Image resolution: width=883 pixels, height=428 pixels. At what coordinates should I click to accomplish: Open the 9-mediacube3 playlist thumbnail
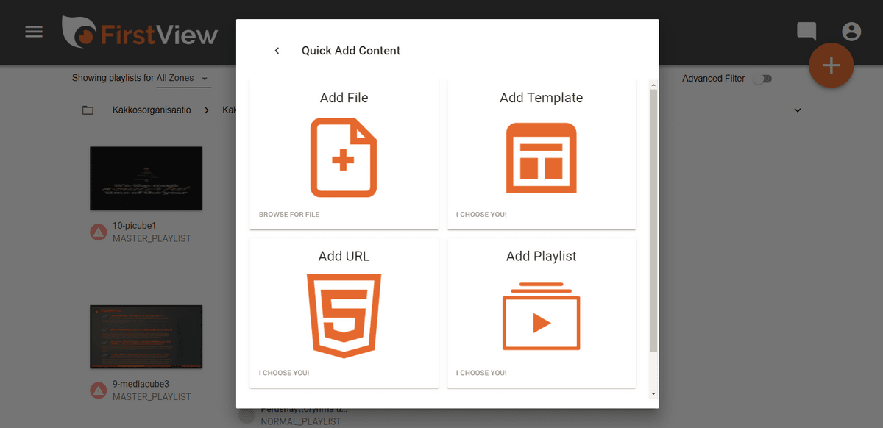point(146,337)
